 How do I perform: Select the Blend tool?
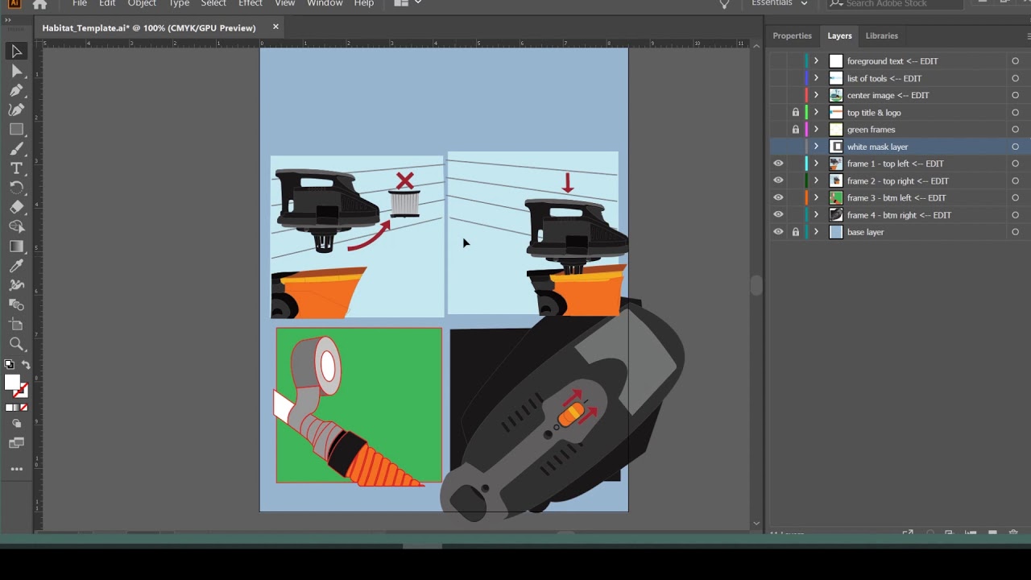pos(16,304)
